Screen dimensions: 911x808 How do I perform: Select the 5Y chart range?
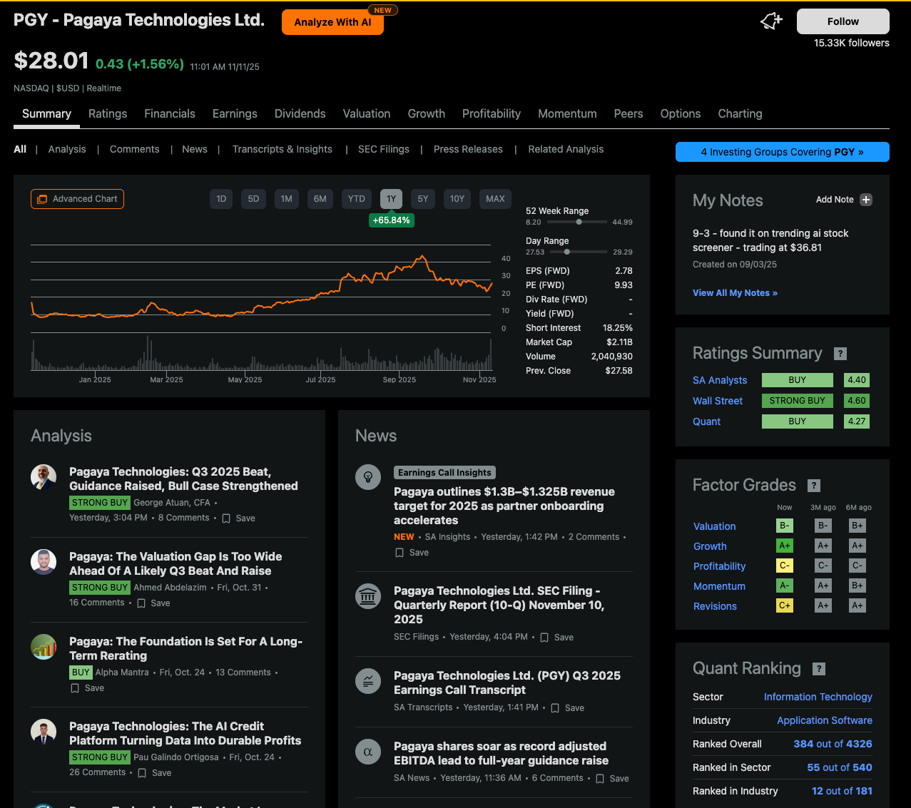pos(423,199)
